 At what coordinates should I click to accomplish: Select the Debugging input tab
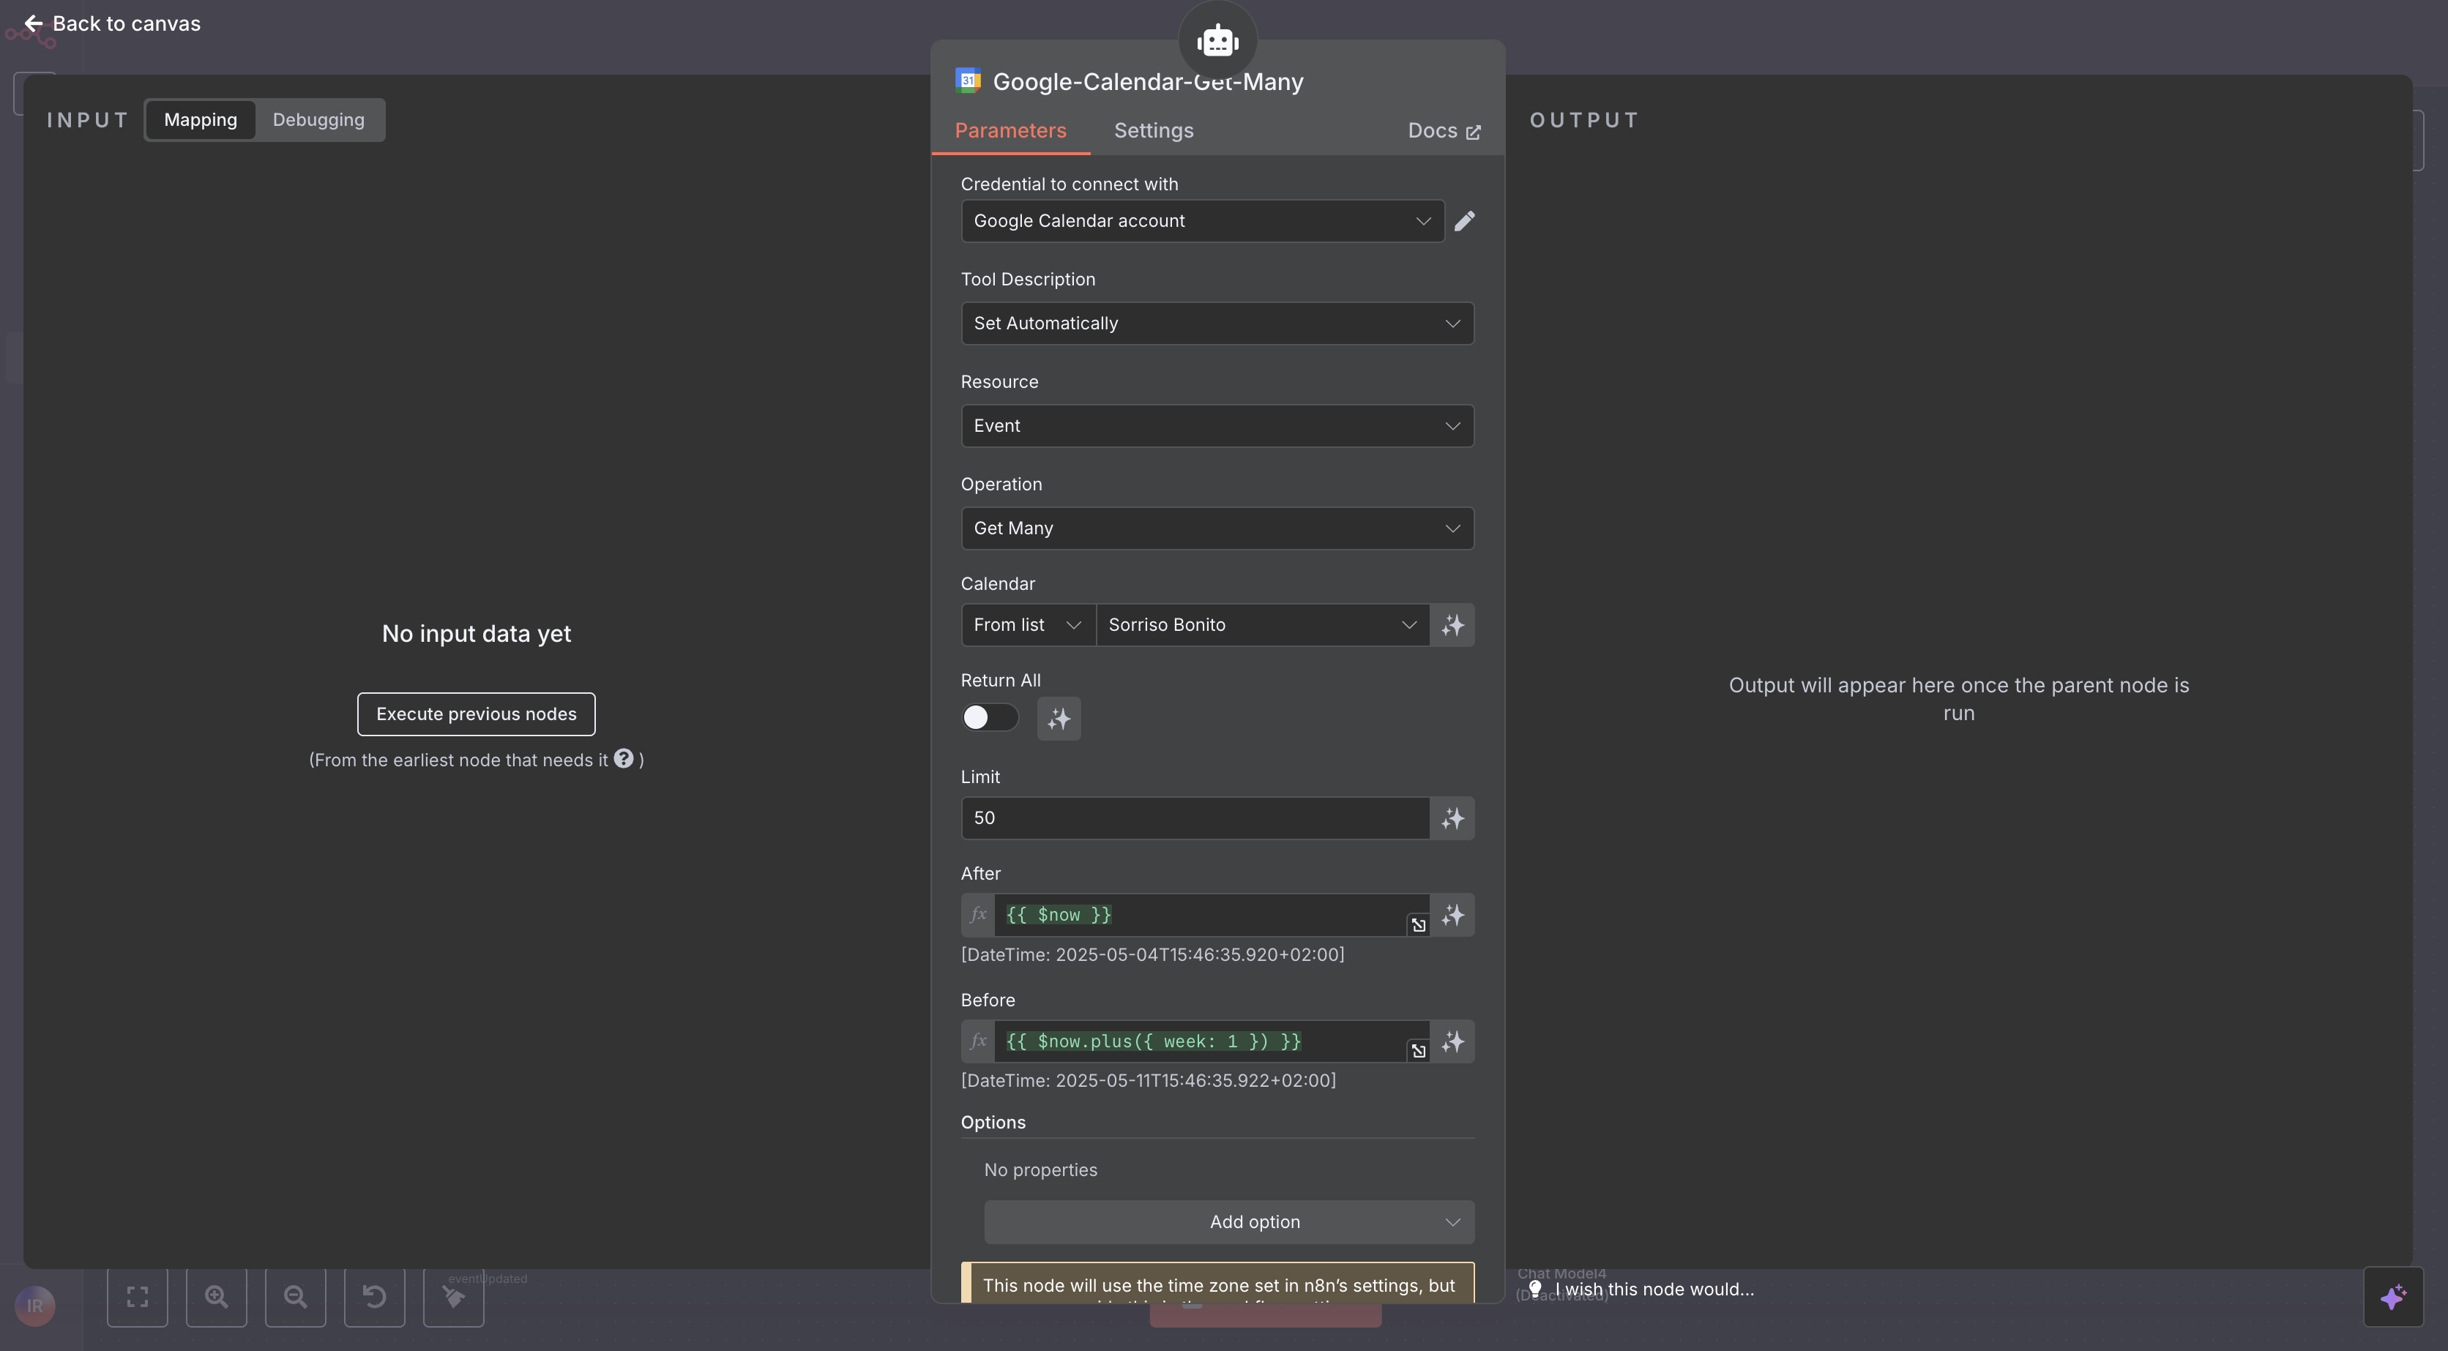tap(318, 120)
